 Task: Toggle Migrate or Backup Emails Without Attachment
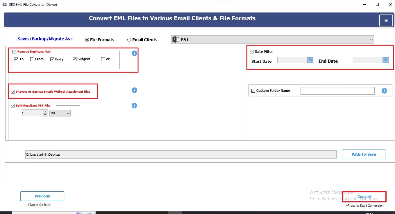(x=13, y=92)
